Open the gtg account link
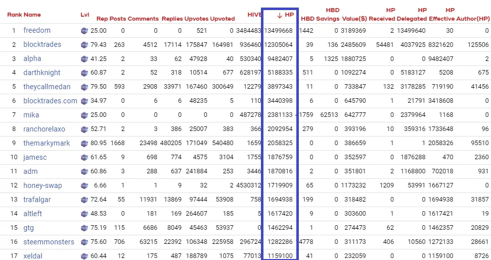This screenshot has height=260, width=491. coord(28,228)
